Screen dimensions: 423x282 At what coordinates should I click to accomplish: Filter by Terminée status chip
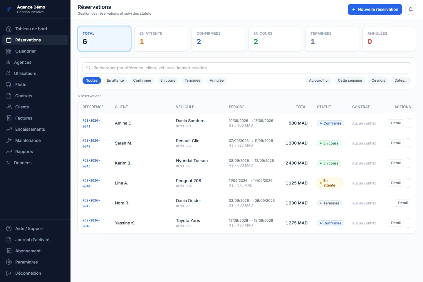[192, 80]
